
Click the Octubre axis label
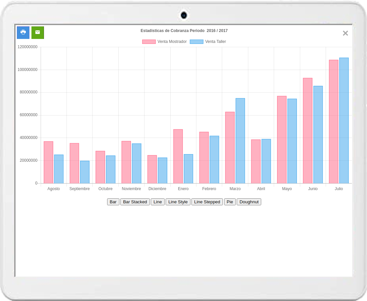[105, 189]
